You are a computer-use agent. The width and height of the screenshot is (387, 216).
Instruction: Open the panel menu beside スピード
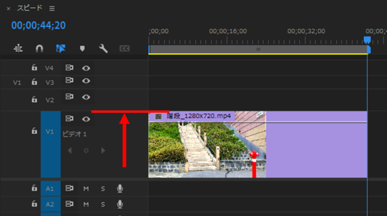coord(52,9)
